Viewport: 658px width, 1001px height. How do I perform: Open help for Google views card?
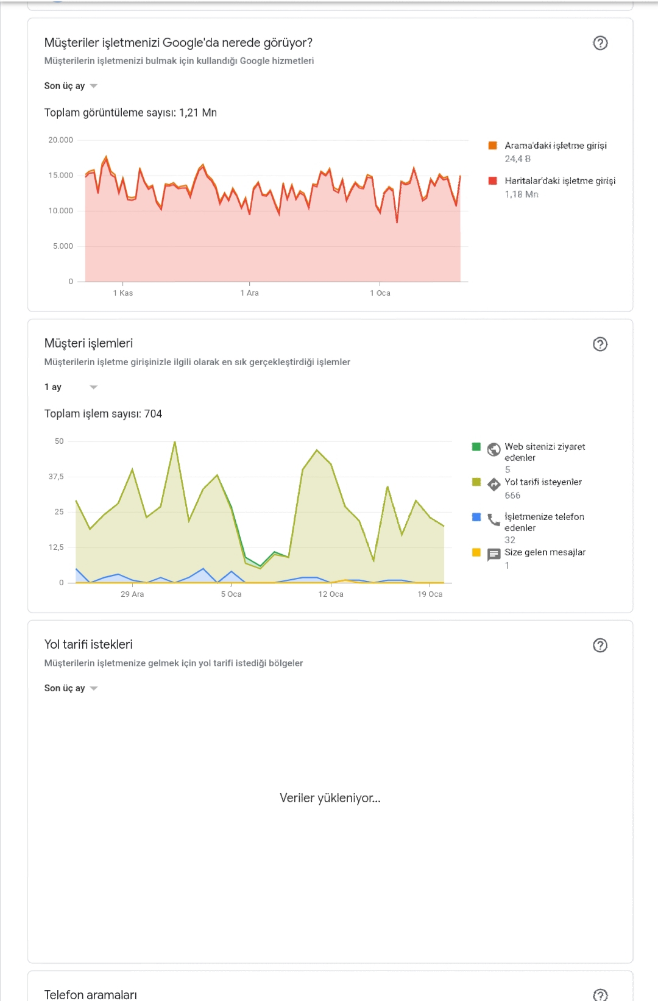coord(600,43)
